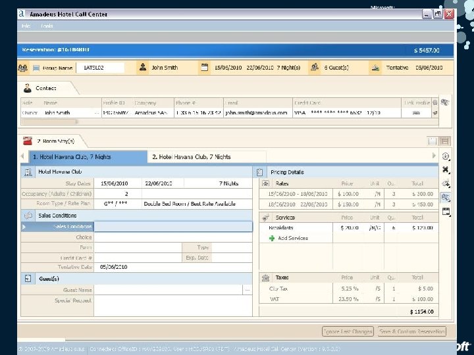
Task: Switch to tab 1. Hotel Havana Club, 7 Nights
Action: [88, 157]
